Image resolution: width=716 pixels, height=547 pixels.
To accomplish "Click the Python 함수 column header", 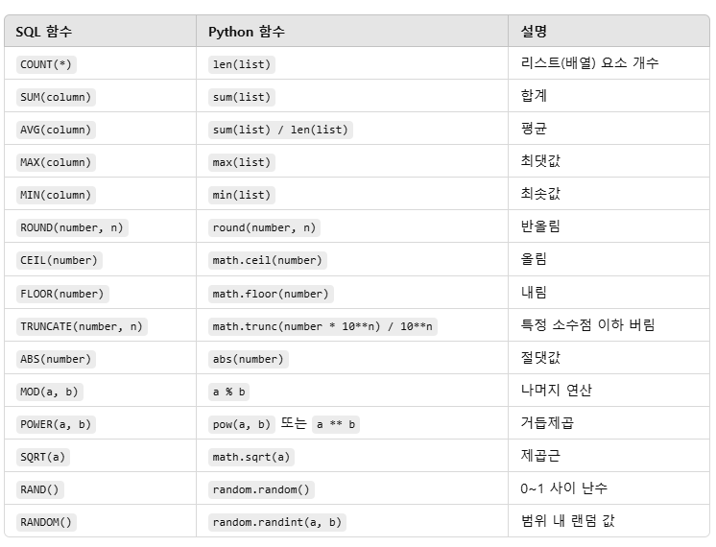I will pyautogui.click(x=247, y=32).
